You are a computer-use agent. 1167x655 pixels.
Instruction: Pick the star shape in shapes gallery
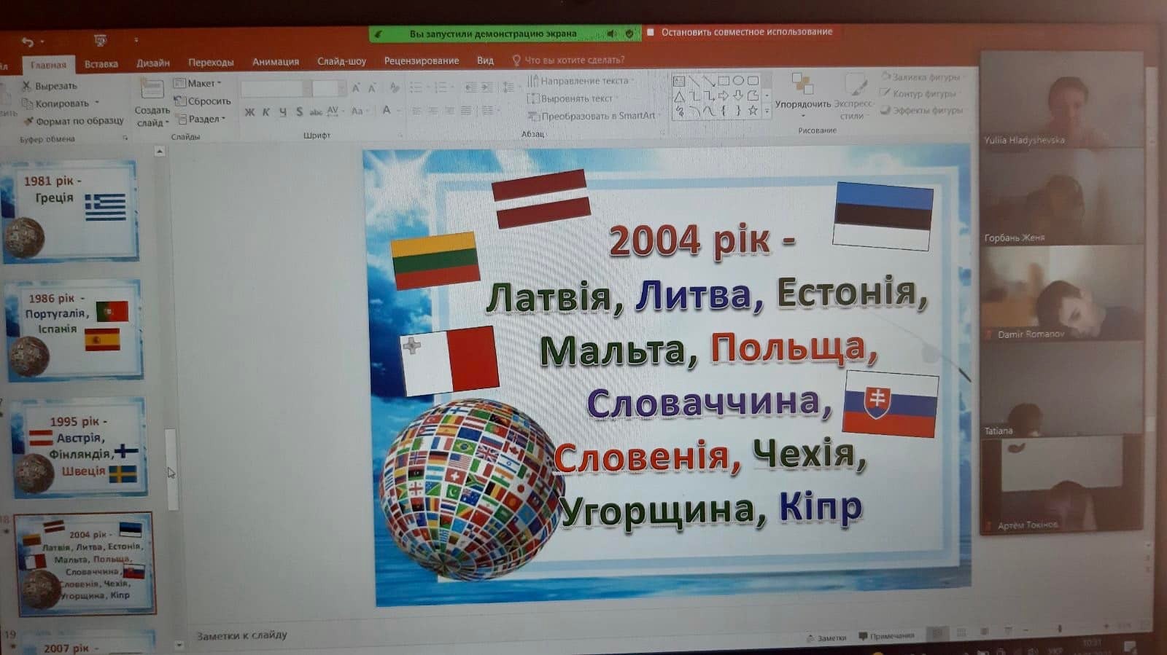[x=753, y=111]
